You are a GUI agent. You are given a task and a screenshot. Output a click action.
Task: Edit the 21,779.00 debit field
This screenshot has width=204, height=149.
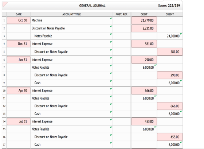coord(144,20)
